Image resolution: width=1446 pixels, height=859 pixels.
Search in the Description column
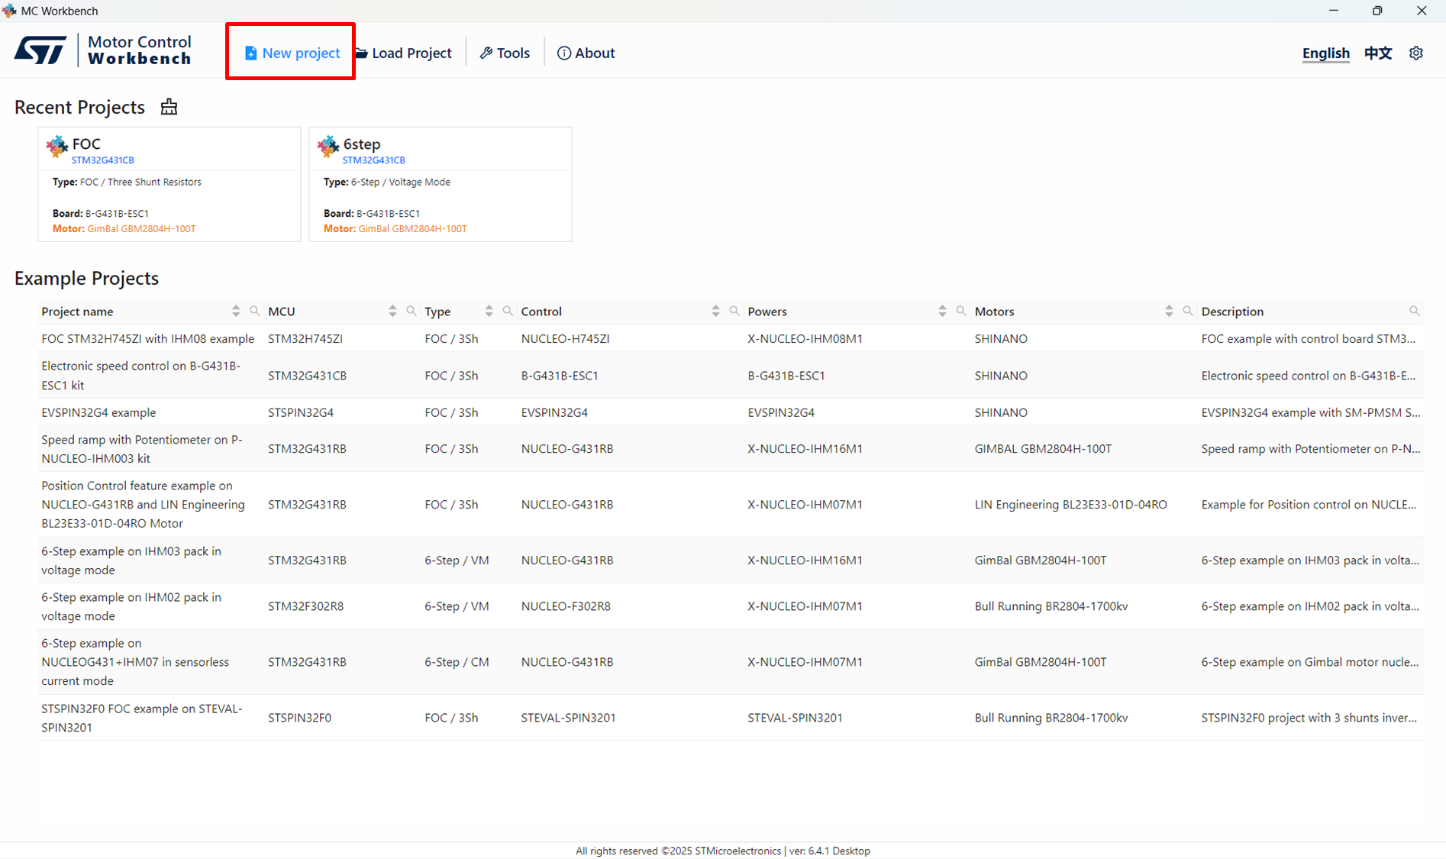tap(1415, 311)
